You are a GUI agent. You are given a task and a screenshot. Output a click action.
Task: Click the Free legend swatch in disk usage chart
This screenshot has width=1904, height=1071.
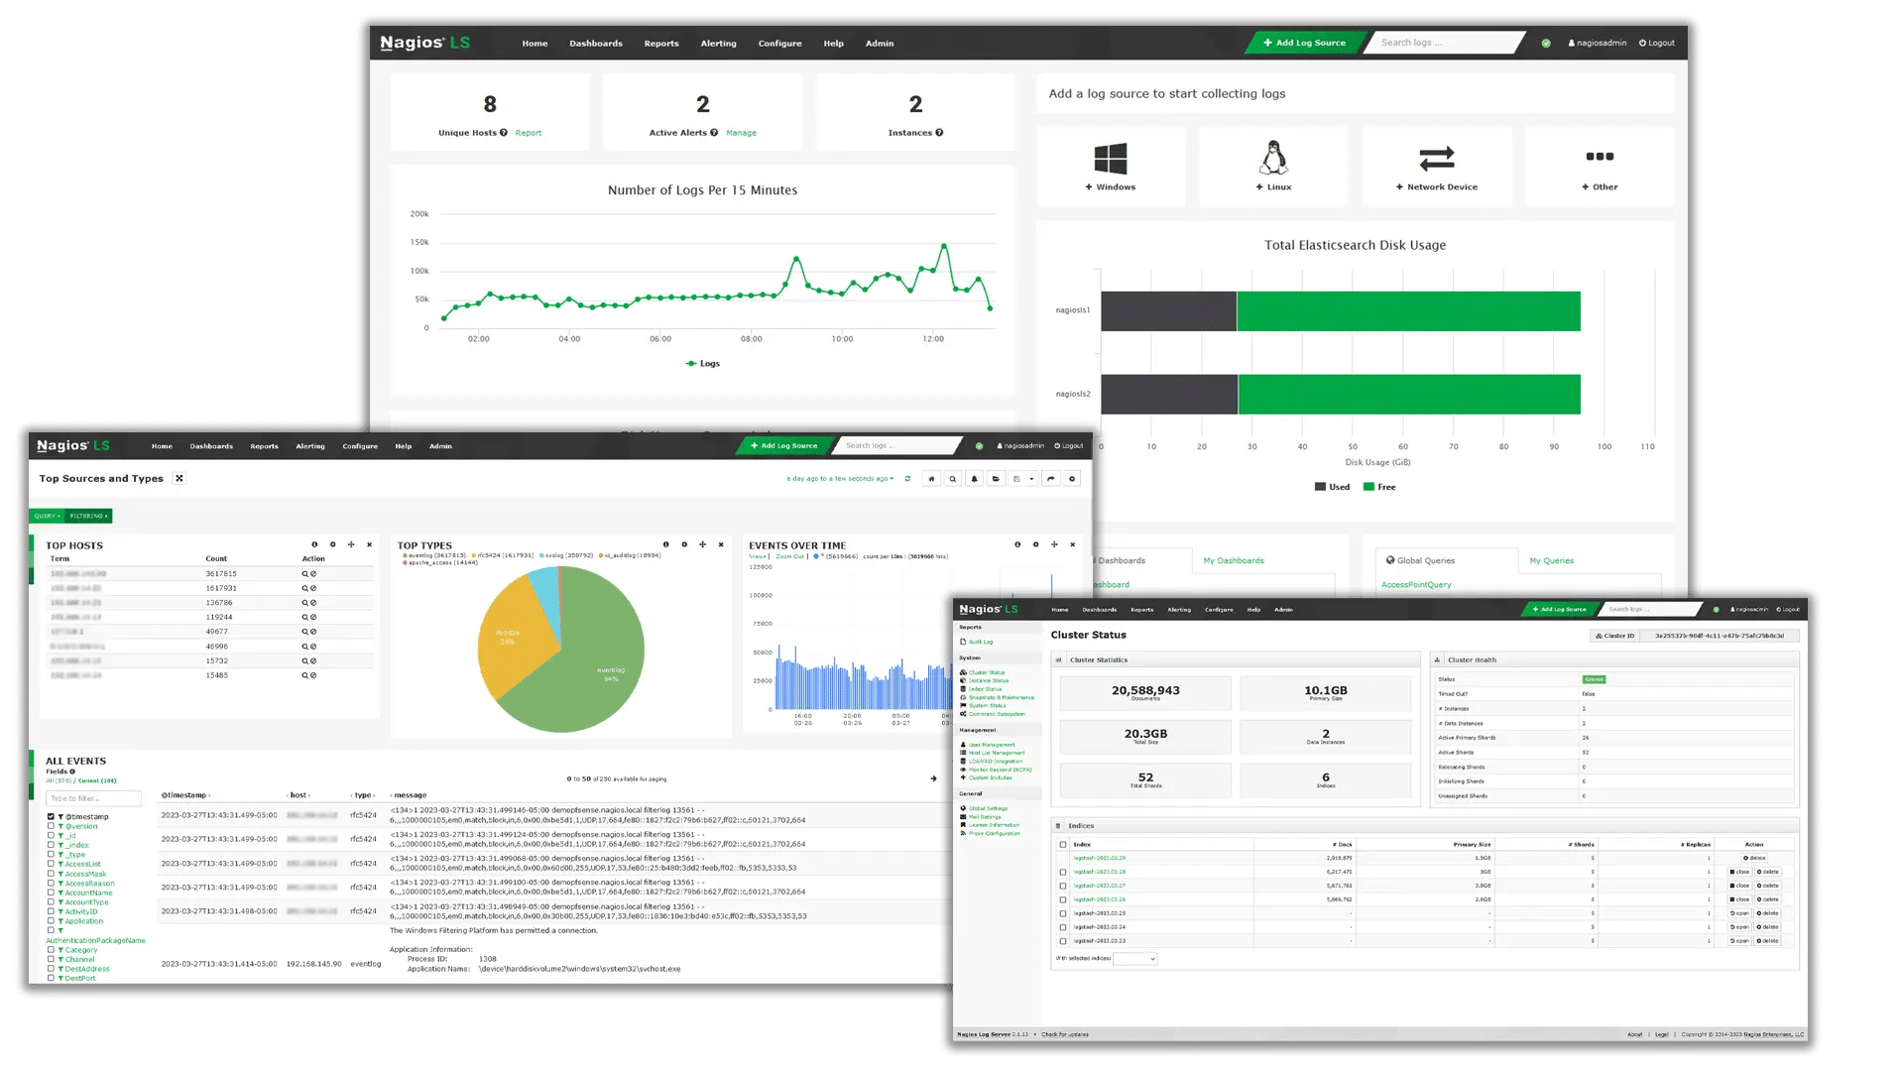coord(1368,487)
